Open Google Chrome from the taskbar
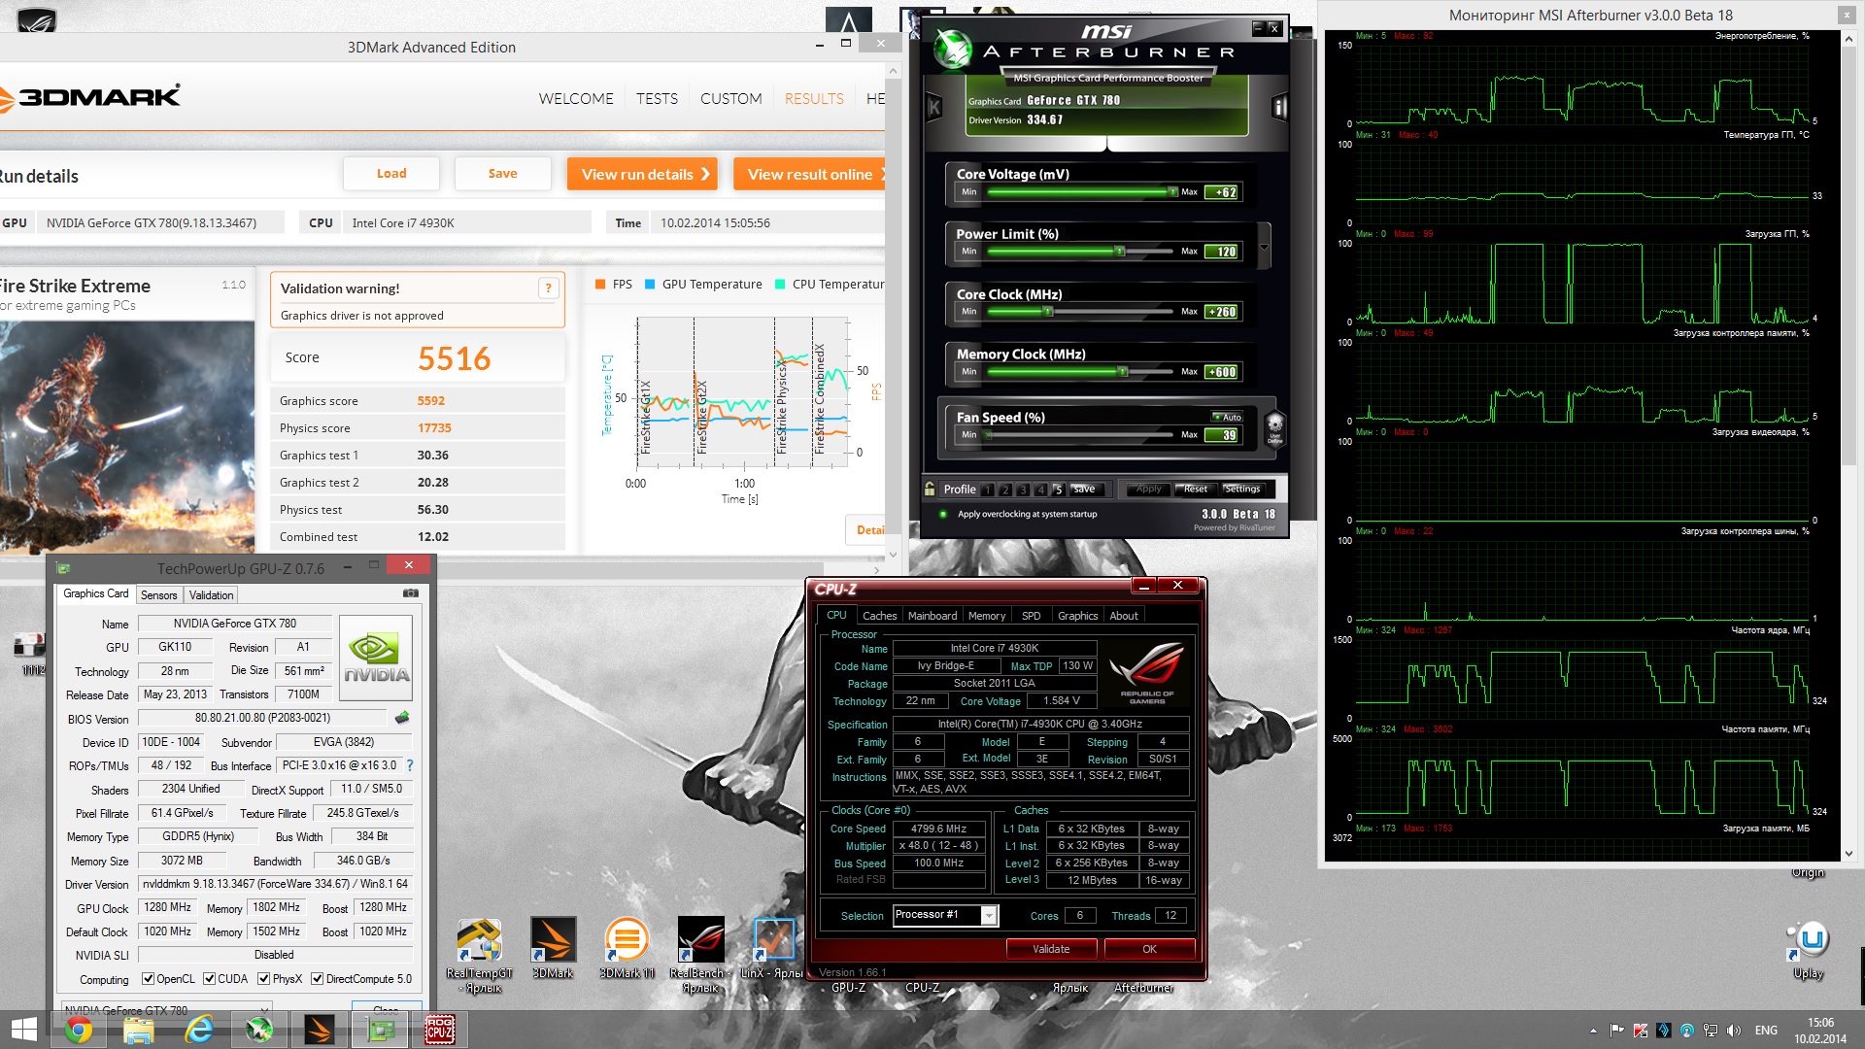 coord(78,1030)
